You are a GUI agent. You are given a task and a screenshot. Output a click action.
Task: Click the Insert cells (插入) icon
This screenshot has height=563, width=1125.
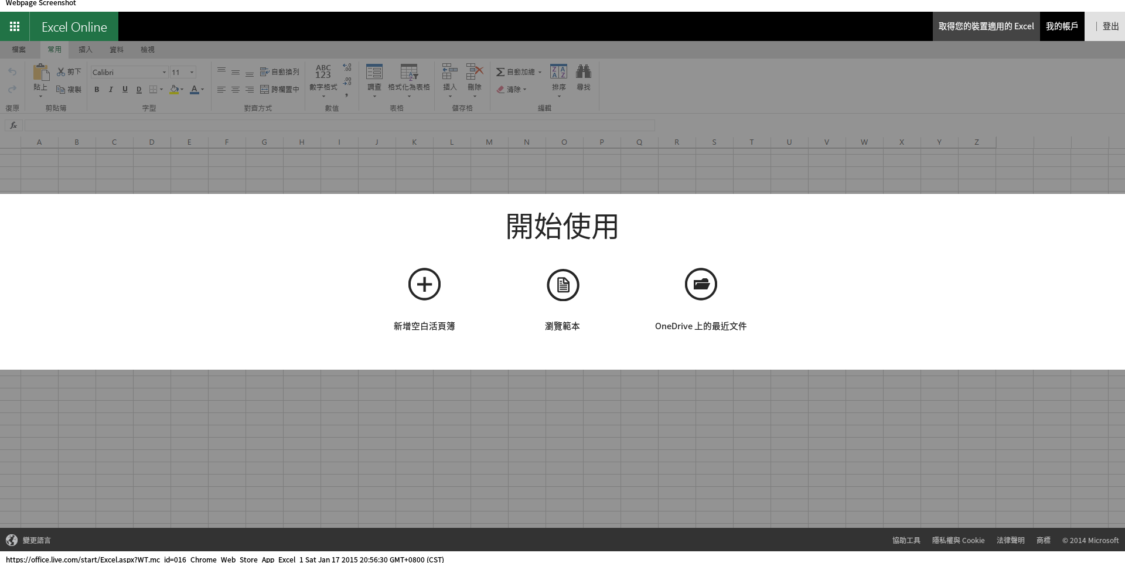449,71
